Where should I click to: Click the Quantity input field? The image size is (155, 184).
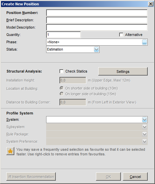pos(63,35)
